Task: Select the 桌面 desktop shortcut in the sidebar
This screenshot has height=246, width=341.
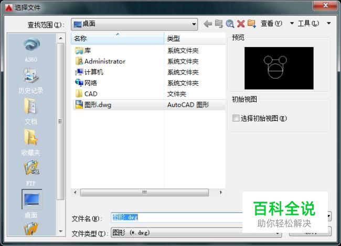Action: [31, 204]
